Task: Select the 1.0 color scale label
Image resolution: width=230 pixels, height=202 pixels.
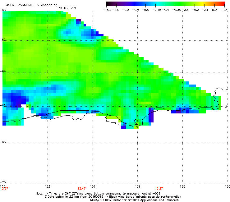Action: [224, 10]
